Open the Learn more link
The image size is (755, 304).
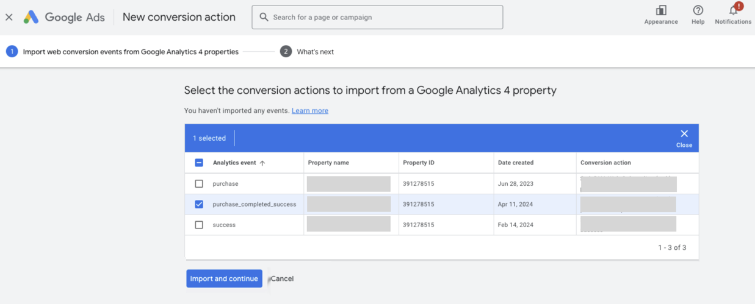(309, 111)
